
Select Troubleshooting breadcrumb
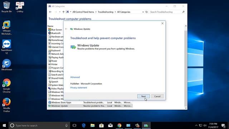click(106, 12)
